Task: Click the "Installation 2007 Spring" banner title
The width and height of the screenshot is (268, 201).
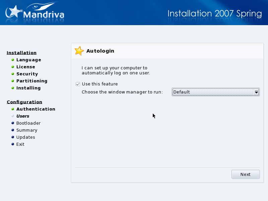Action: click(x=214, y=14)
